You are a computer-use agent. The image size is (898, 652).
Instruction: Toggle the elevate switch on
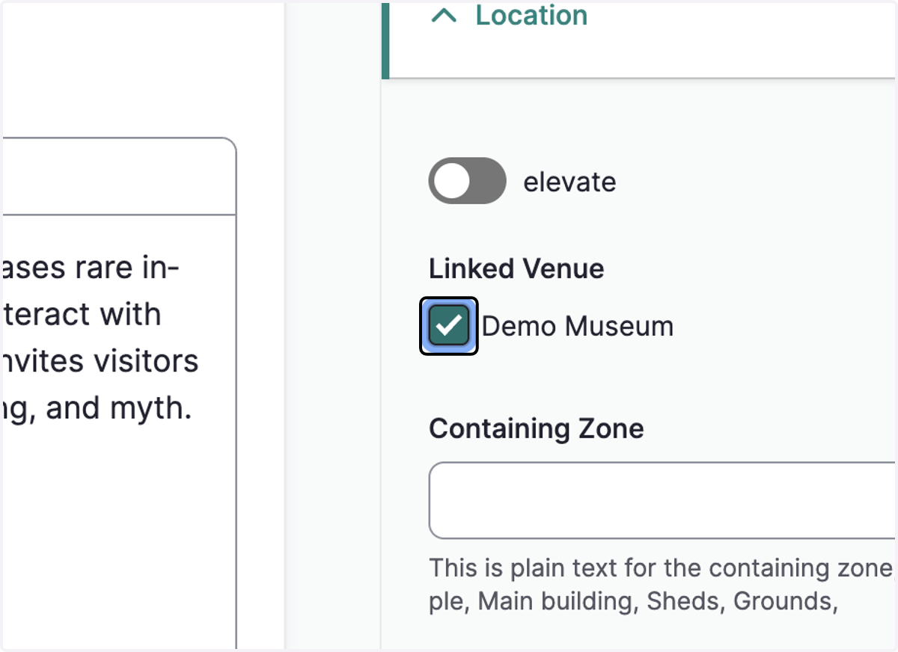coord(467,181)
